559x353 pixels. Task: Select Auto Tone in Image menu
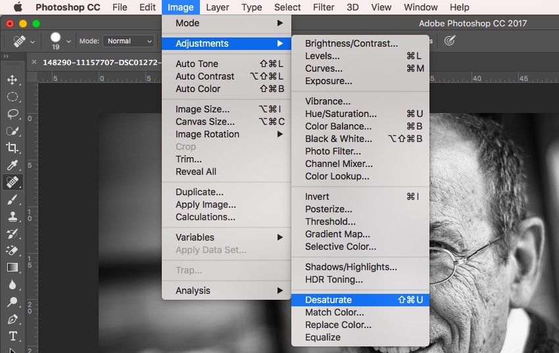226,64
